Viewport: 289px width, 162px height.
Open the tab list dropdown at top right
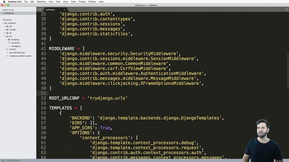[286, 9]
